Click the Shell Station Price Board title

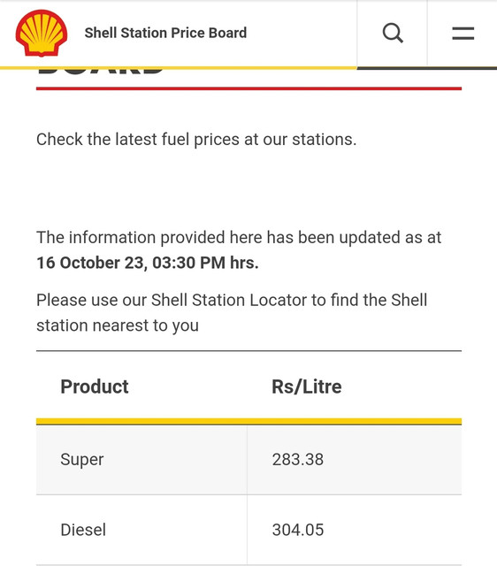165,33
